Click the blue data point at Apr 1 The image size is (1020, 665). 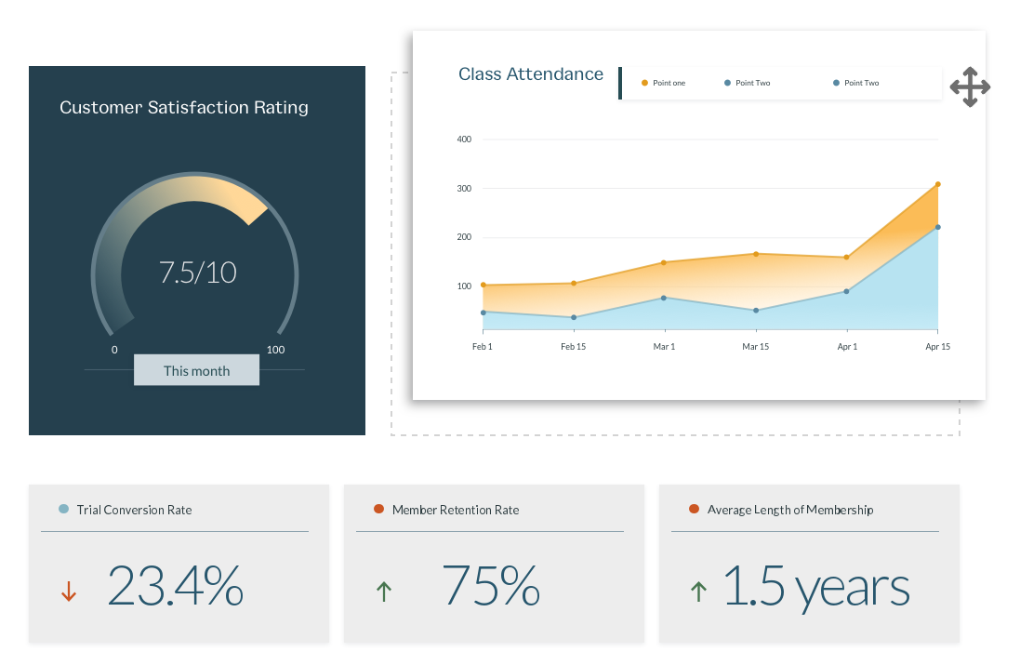coord(847,291)
